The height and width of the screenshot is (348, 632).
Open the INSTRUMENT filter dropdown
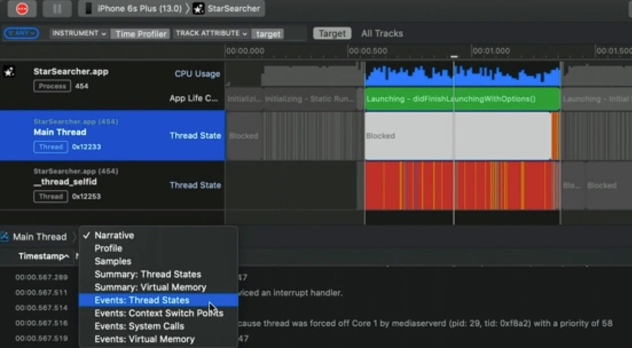click(79, 34)
